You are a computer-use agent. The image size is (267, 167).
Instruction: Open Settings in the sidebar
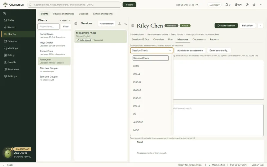(18, 76)
